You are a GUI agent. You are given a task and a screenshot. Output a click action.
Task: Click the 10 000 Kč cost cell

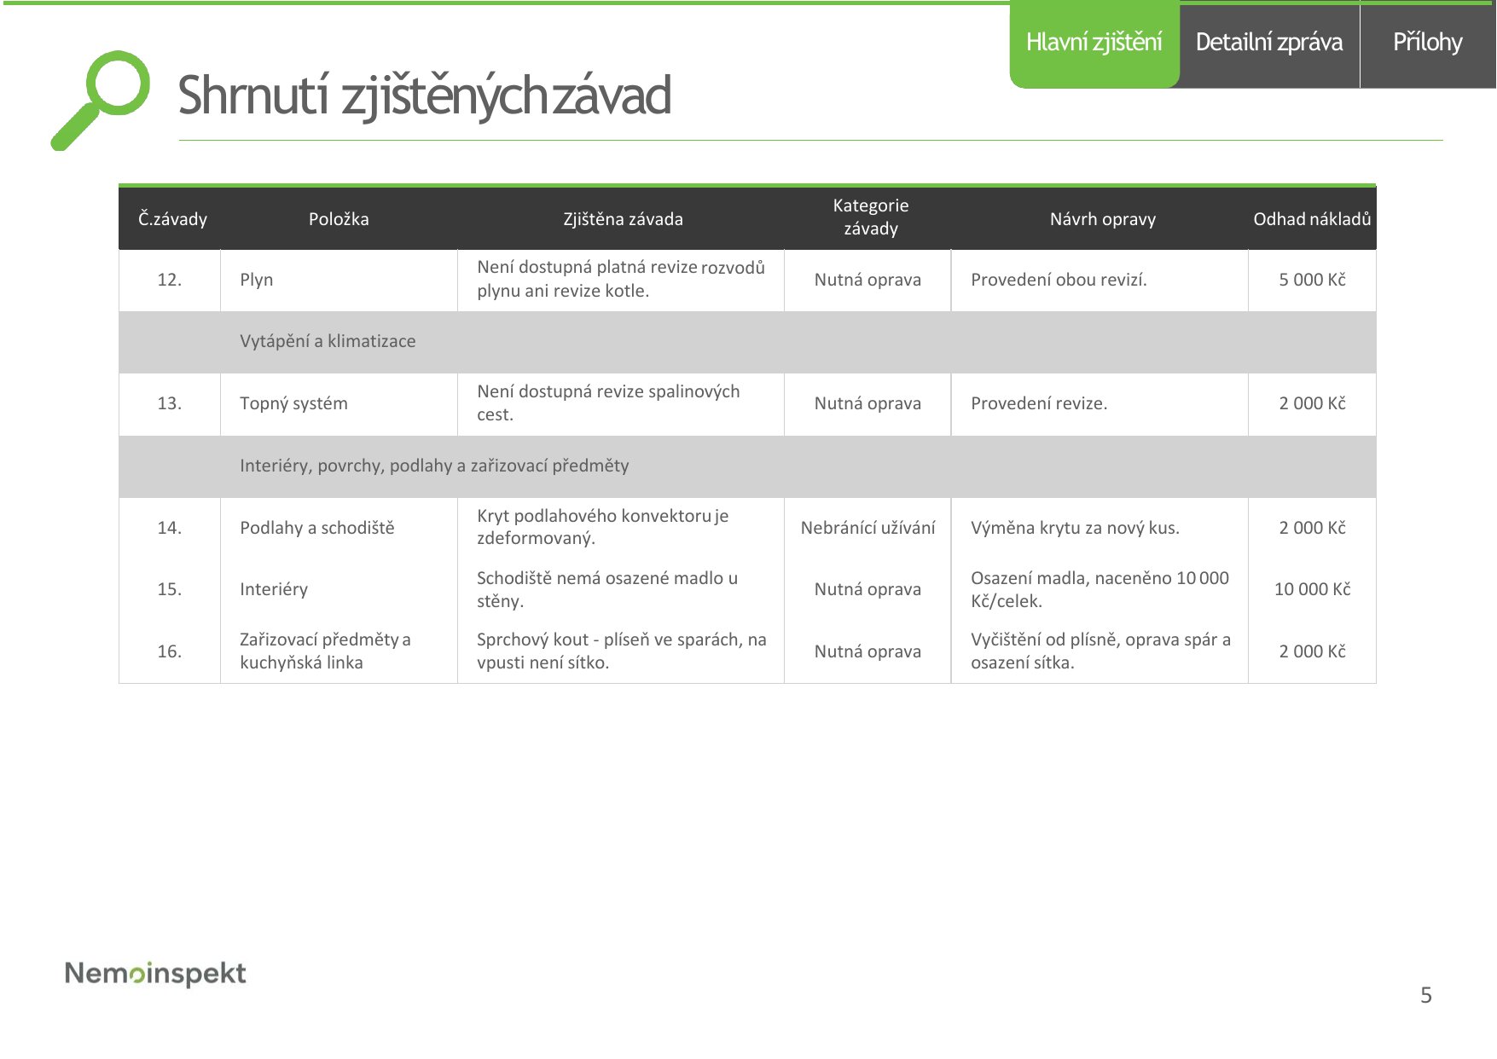click(1312, 589)
